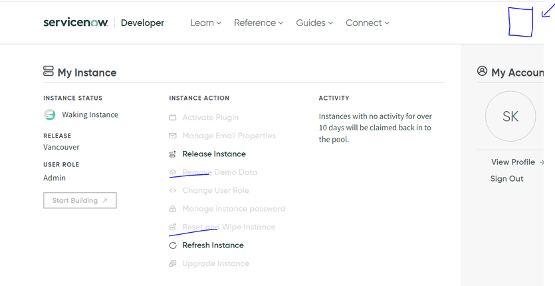This screenshot has width=555, height=286.
Task: Open the Reference menu
Action: click(259, 23)
